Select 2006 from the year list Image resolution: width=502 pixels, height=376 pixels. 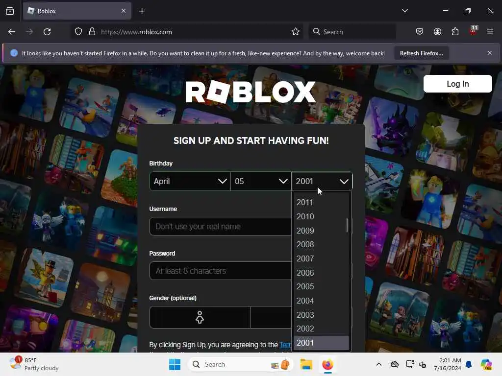pos(321,273)
